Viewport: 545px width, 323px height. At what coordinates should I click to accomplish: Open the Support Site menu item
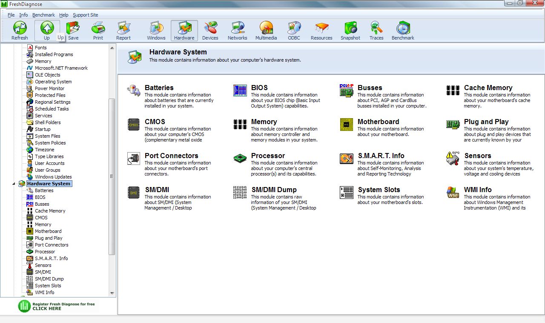pos(85,15)
